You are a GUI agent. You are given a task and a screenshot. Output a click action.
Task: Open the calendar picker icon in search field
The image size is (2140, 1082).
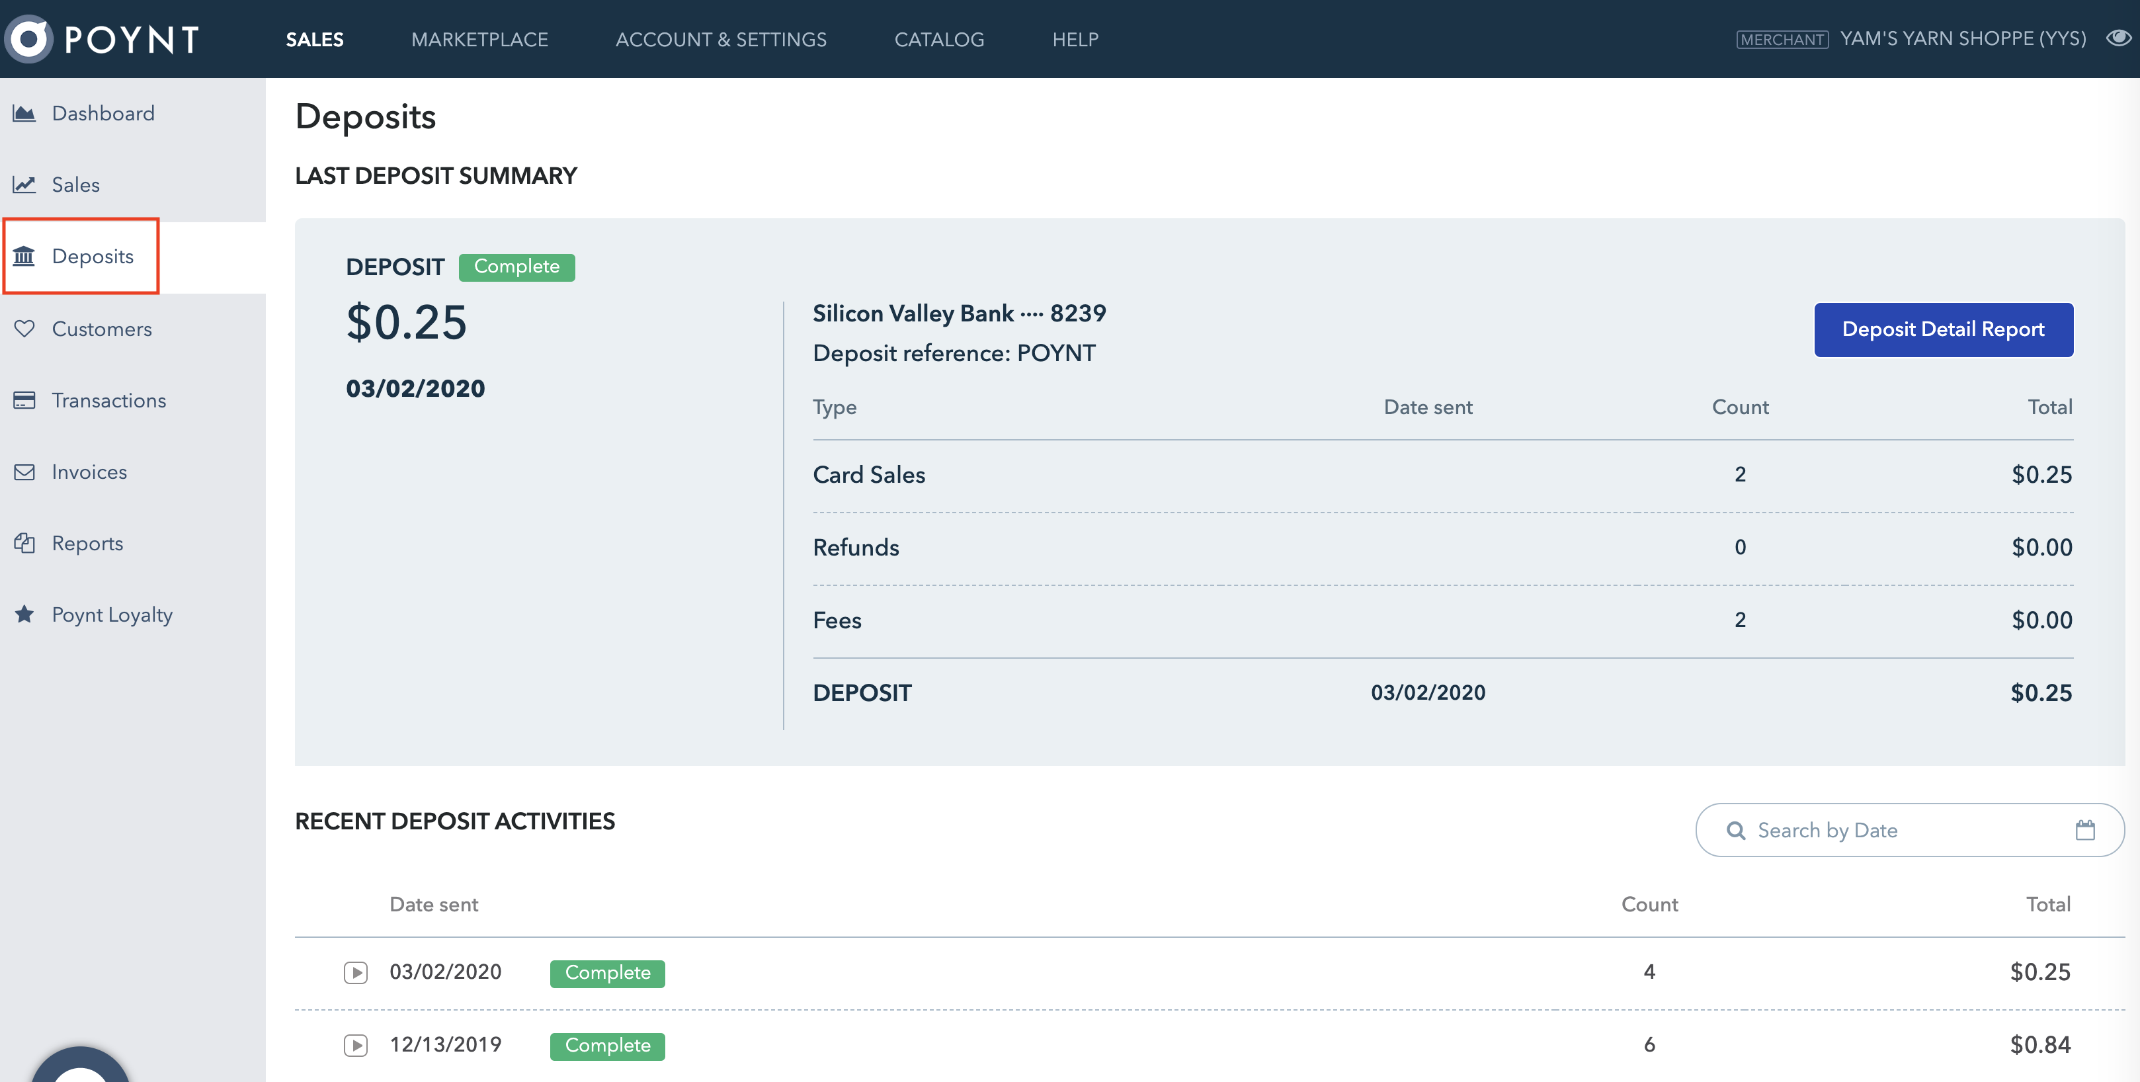click(2085, 829)
